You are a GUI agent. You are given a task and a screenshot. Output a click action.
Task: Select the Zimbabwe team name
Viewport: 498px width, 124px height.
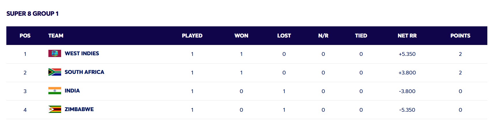(x=79, y=109)
